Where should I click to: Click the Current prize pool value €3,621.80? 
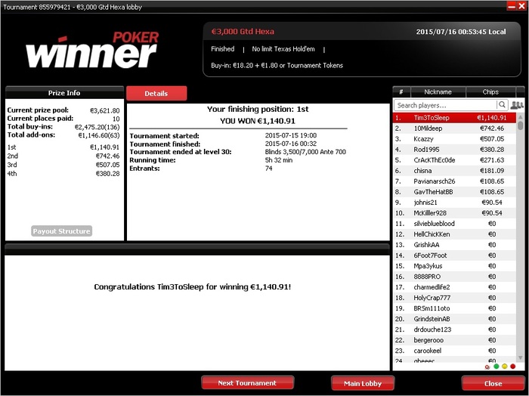click(104, 110)
